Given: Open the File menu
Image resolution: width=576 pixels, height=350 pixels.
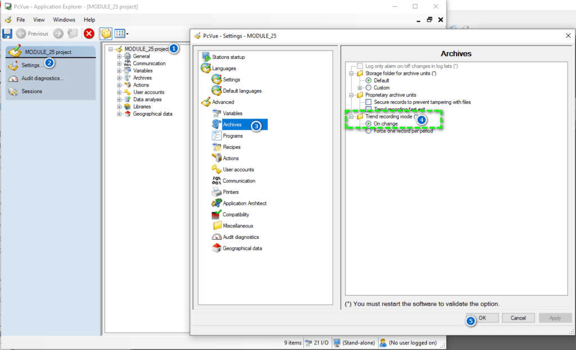Looking at the screenshot, I should [x=21, y=20].
